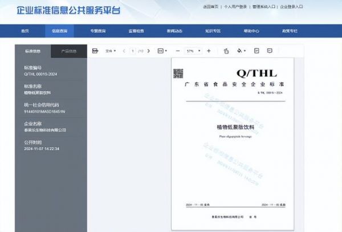Screen dimensions: 342x232
Task: Open 政策专栏 in the navigation bar
Action: coord(290,31)
